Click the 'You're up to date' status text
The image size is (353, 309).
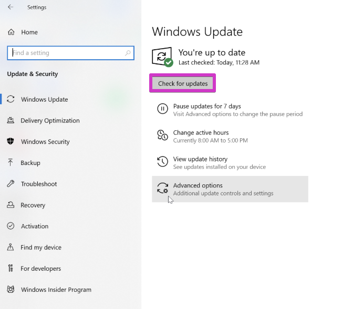pos(212,52)
